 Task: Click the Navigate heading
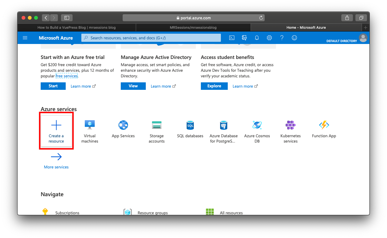click(x=52, y=194)
